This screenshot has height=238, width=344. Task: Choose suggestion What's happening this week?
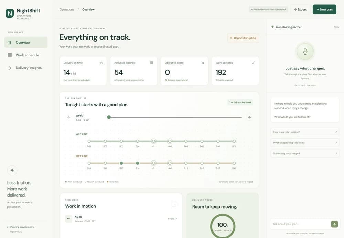[305, 143]
